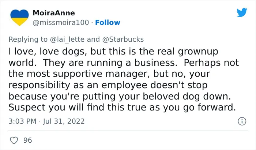Open the @Starbucks mention

pos(123,40)
